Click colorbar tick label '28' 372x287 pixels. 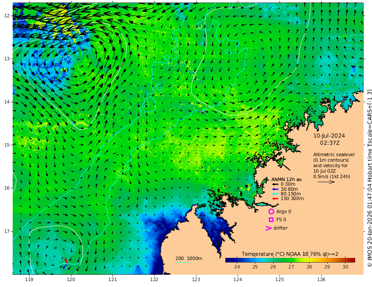click(309, 267)
